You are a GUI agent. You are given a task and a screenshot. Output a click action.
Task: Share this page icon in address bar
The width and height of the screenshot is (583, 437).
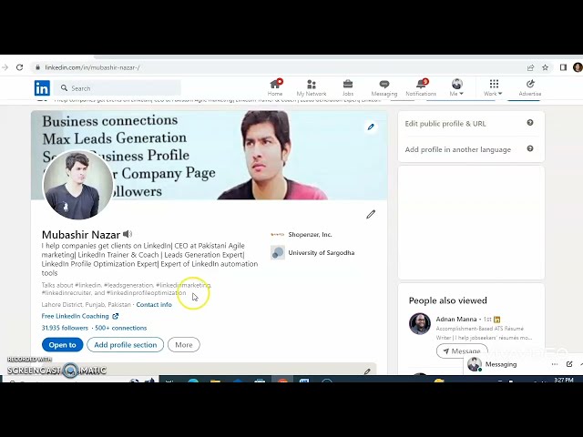pos(530,67)
